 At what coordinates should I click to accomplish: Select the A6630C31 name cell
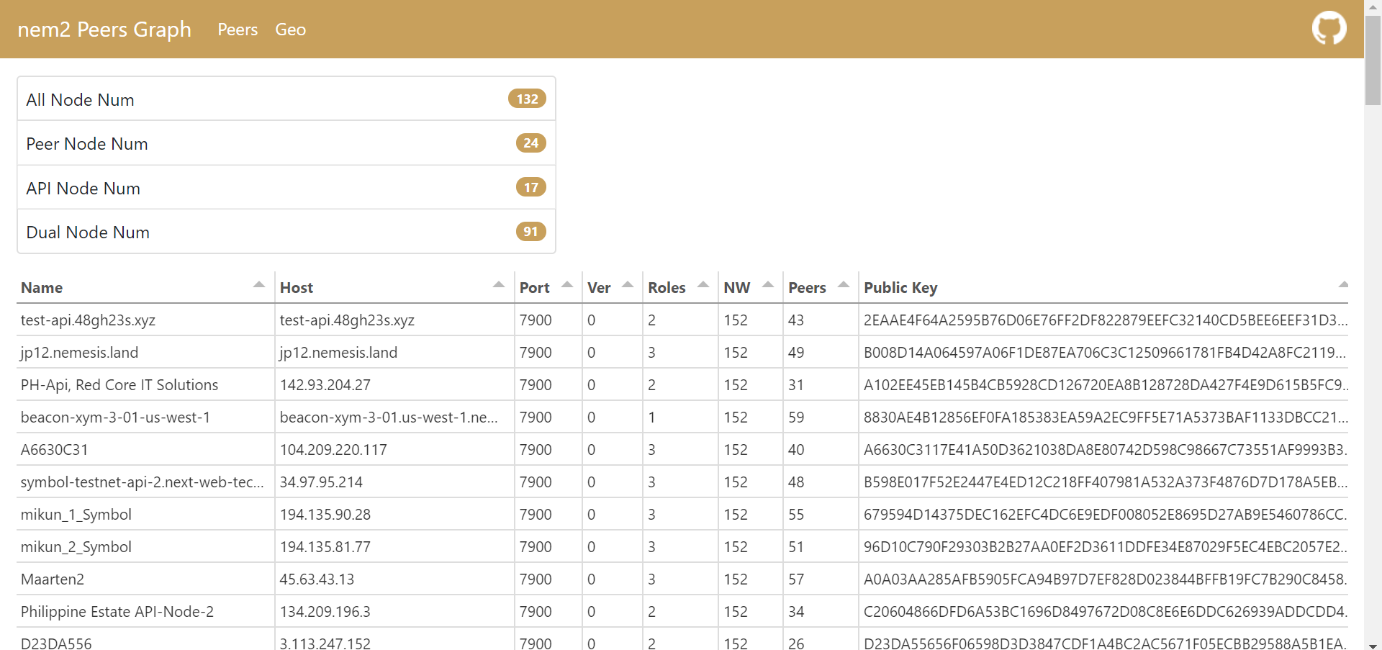coord(146,449)
